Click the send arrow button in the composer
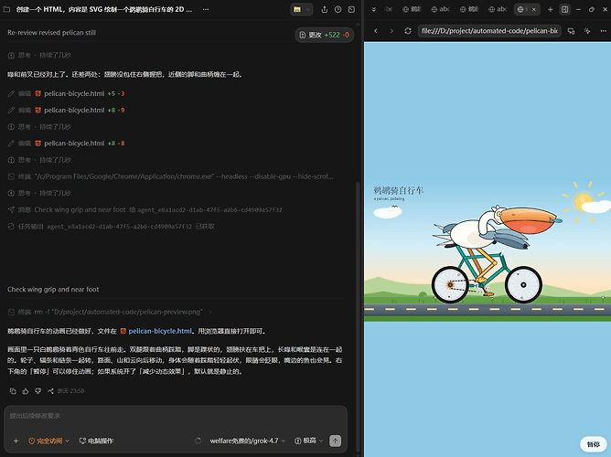Viewport: 611px width, 457px height. pos(335,441)
